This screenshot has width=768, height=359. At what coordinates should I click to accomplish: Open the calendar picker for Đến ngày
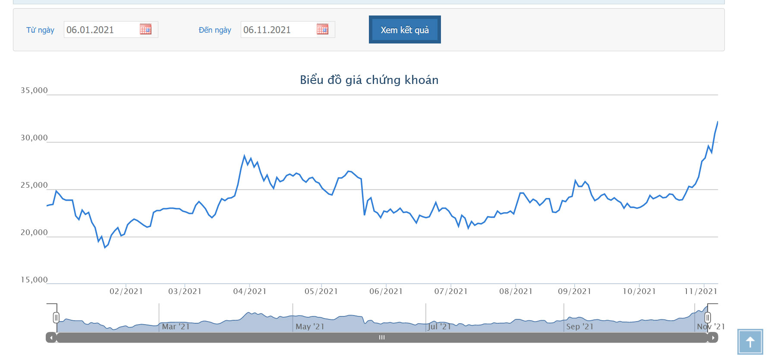pos(322,29)
